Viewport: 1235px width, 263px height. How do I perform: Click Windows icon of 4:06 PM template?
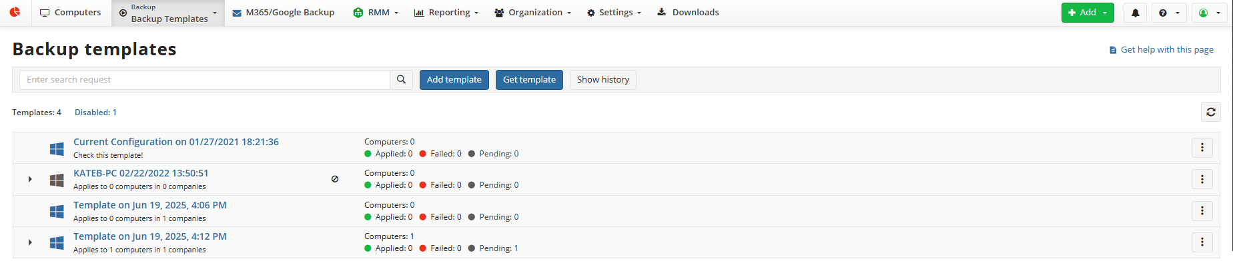coord(57,212)
